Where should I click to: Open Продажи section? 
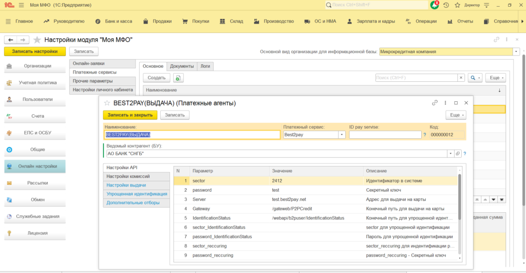coord(157,21)
